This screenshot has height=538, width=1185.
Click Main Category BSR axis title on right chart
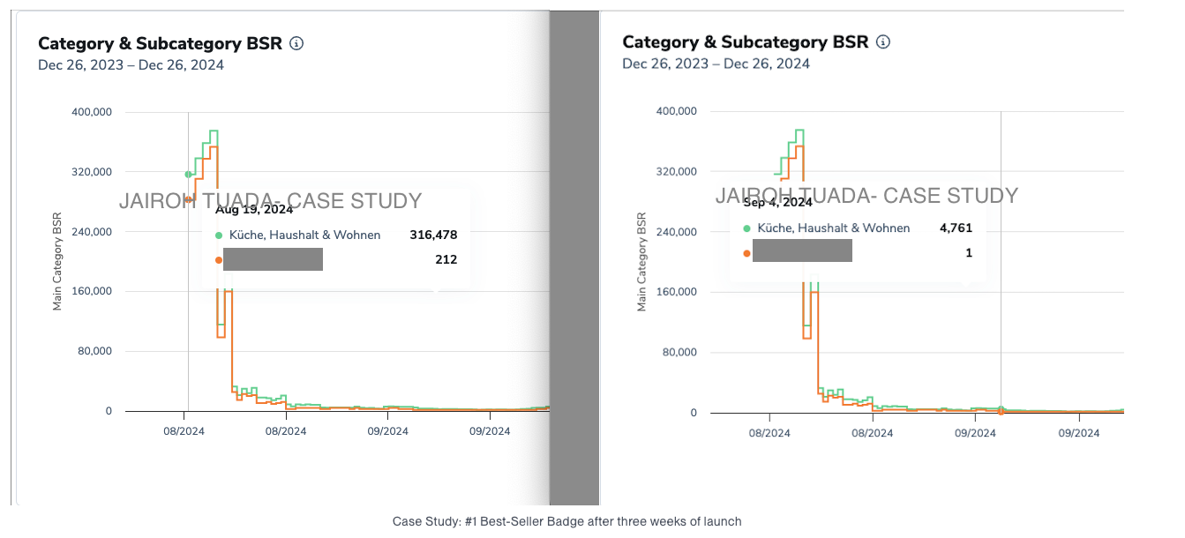643,262
